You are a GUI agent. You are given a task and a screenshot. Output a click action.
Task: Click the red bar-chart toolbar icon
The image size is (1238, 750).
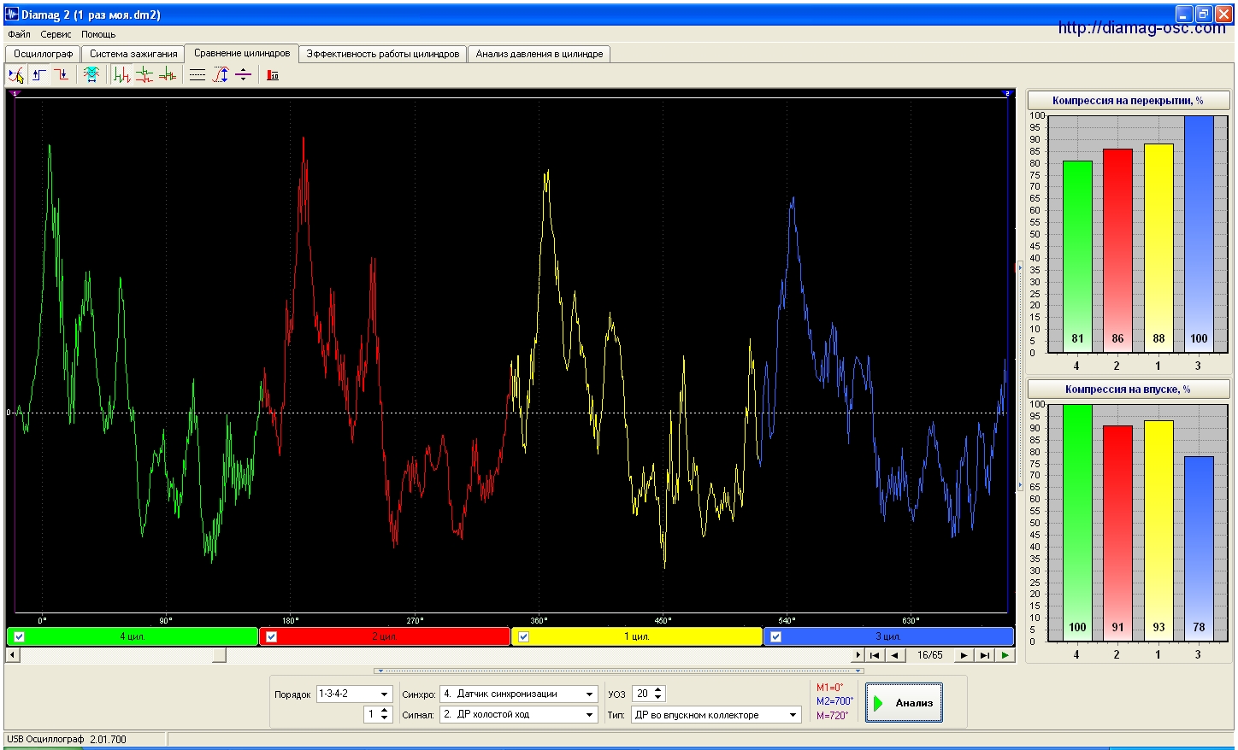(x=273, y=75)
